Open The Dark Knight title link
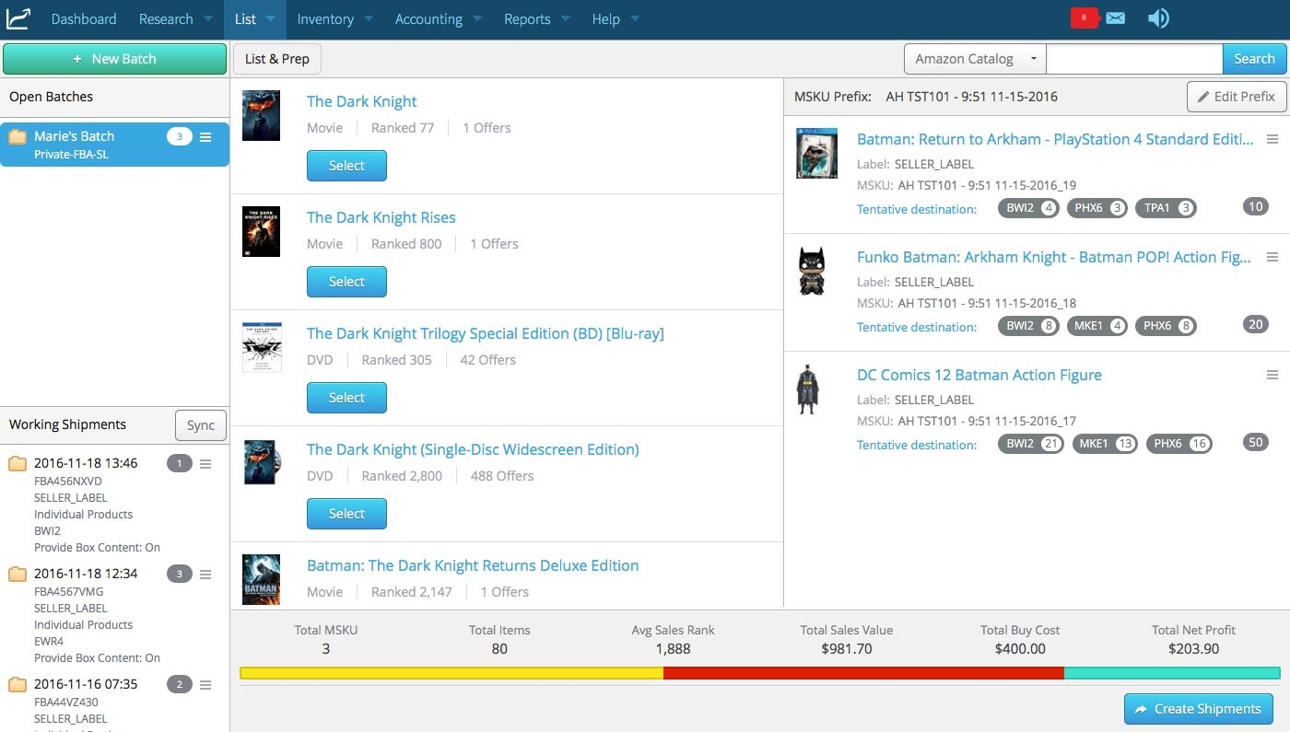The width and height of the screenshot is (1290, 732). tap(362, 101)
